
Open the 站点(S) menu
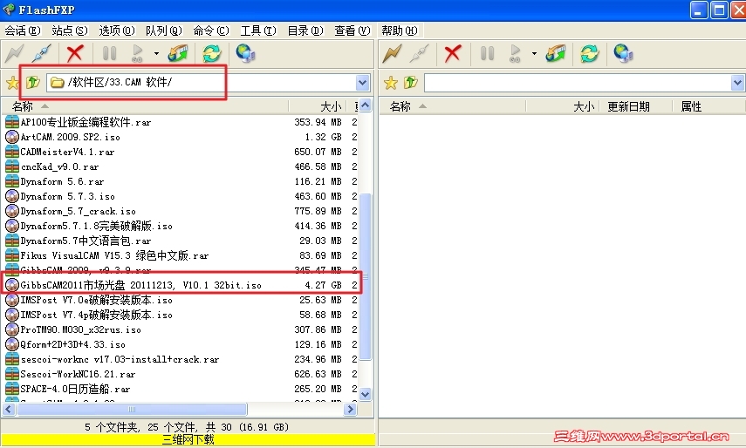(x=70, y=31)
